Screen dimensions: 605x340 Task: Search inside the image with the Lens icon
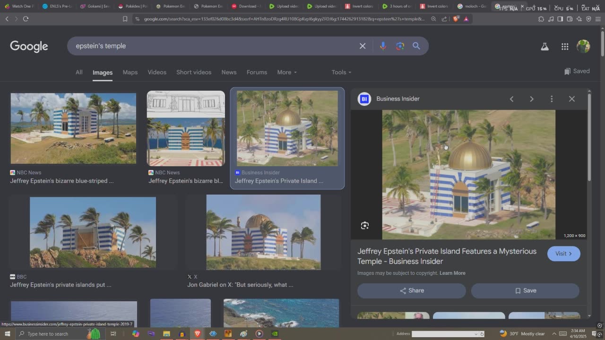(365, 226)
